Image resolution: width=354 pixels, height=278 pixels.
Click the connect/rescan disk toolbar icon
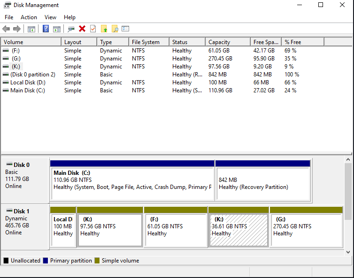point(71,29)
